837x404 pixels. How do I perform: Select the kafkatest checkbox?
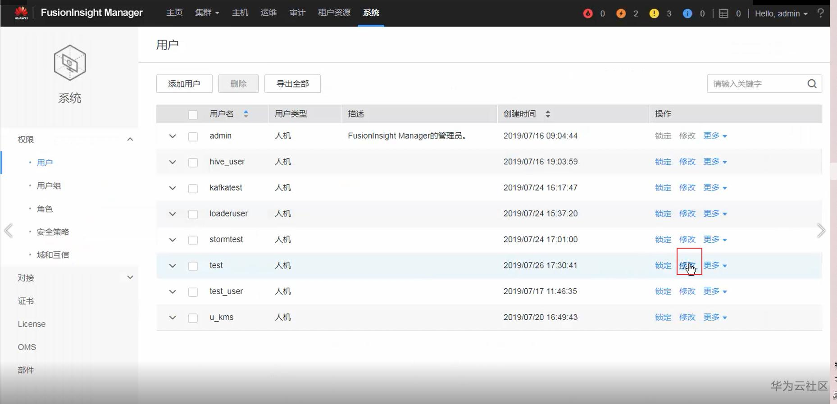pos(193,188)
